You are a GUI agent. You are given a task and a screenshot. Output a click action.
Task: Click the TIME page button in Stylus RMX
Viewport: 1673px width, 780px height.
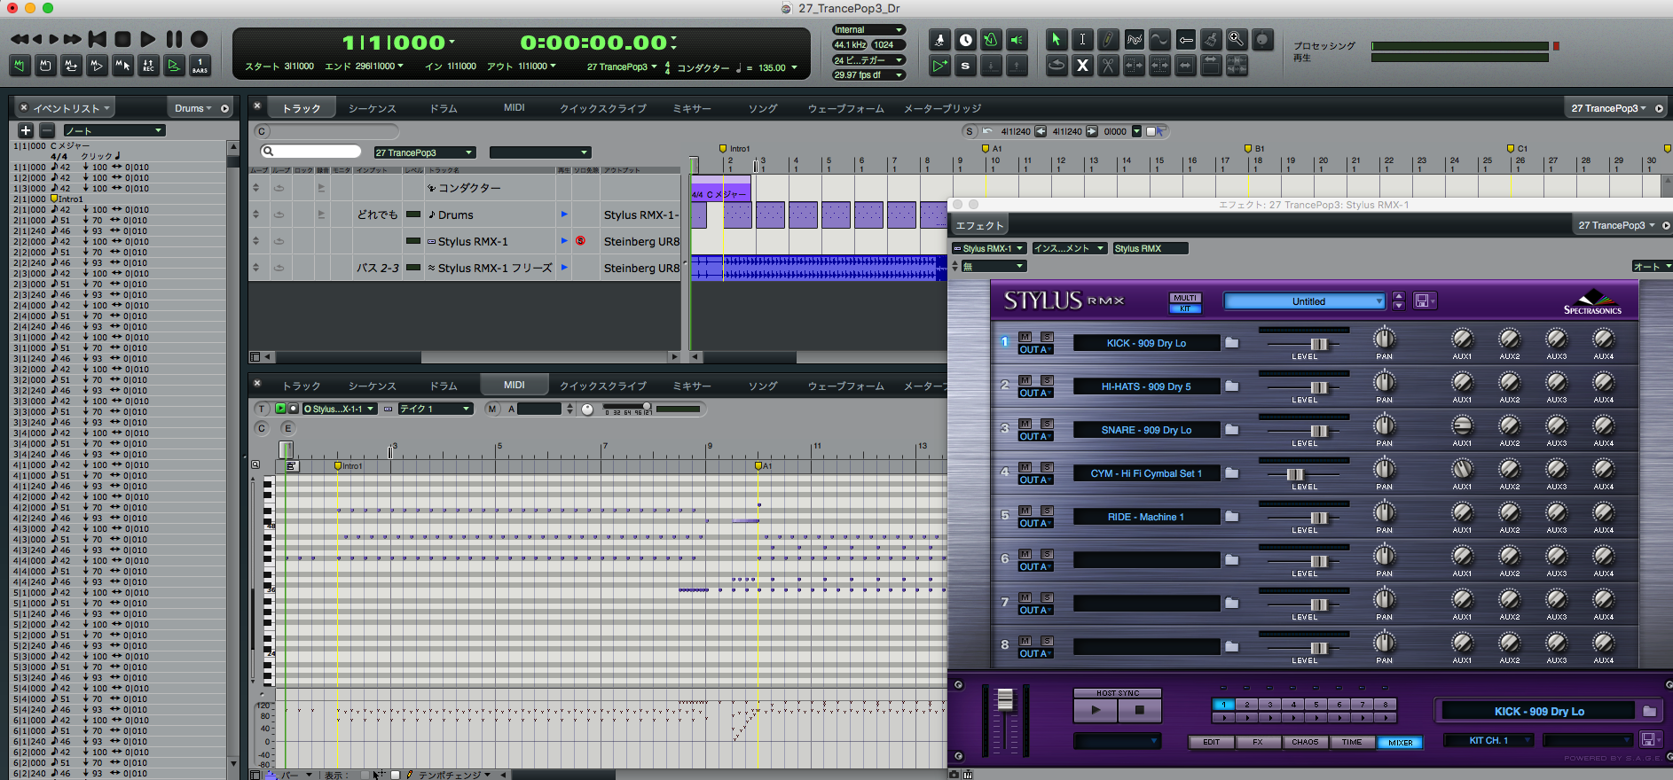[1352, 742]
